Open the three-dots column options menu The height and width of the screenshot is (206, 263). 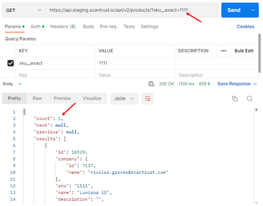pos(223,51)
